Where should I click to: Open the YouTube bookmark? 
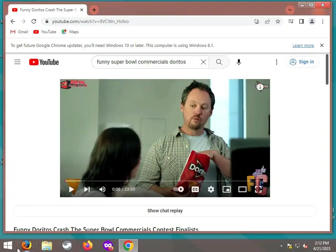coord(45,32)
